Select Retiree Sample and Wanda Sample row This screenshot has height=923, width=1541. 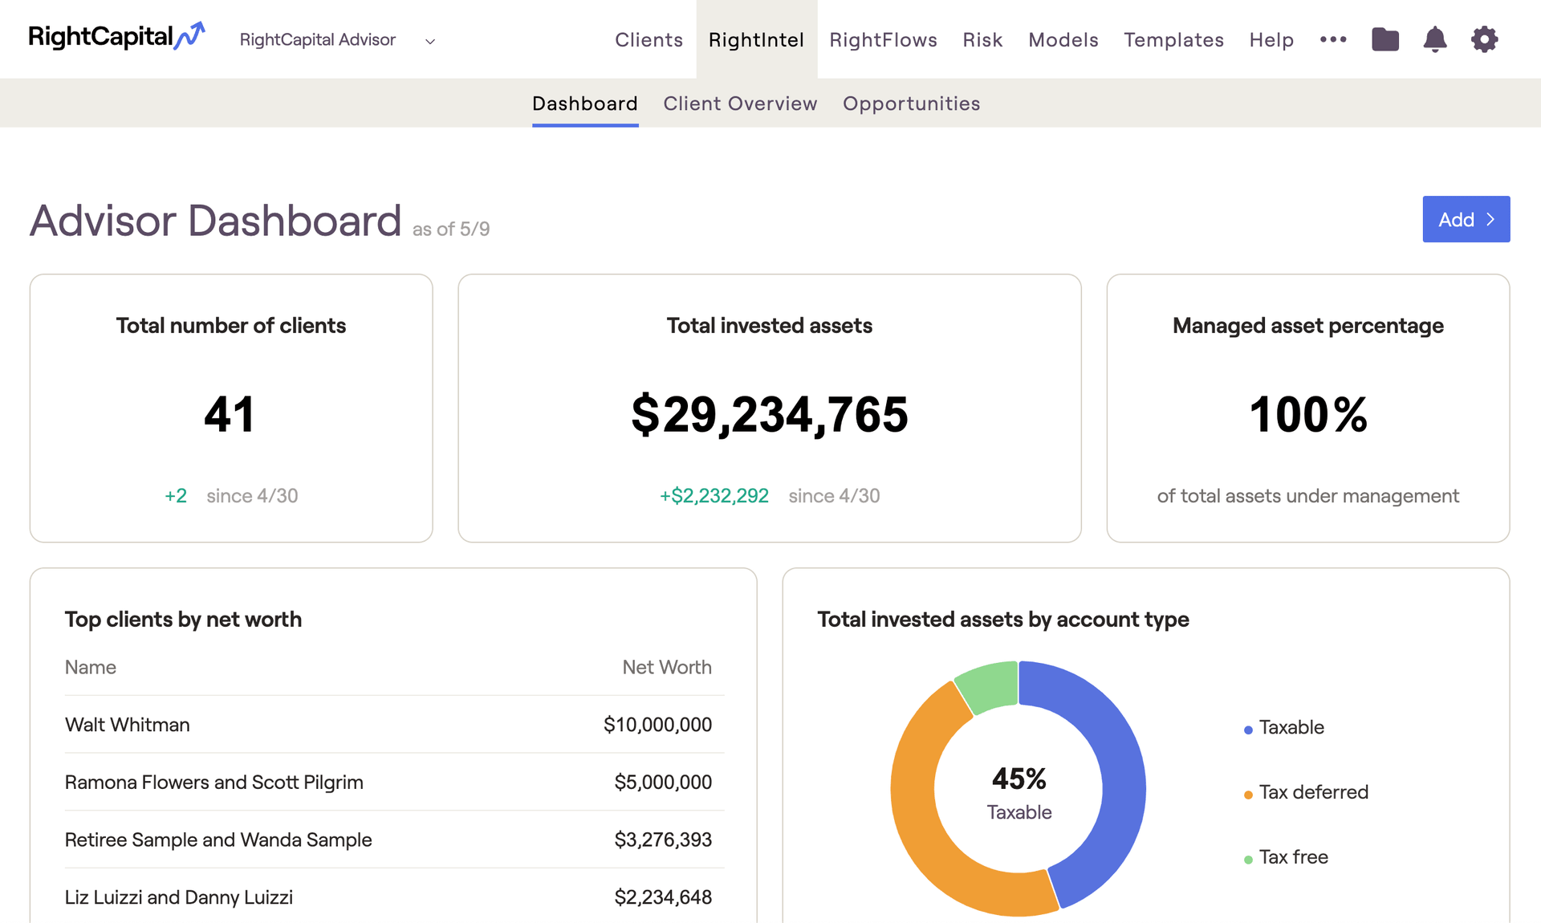(394, 840)
